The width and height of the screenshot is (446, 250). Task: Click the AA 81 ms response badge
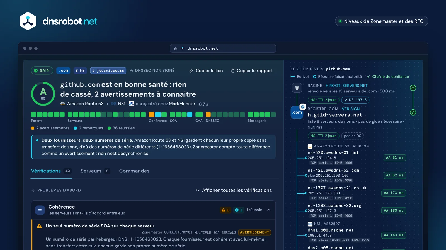[395, 158]
